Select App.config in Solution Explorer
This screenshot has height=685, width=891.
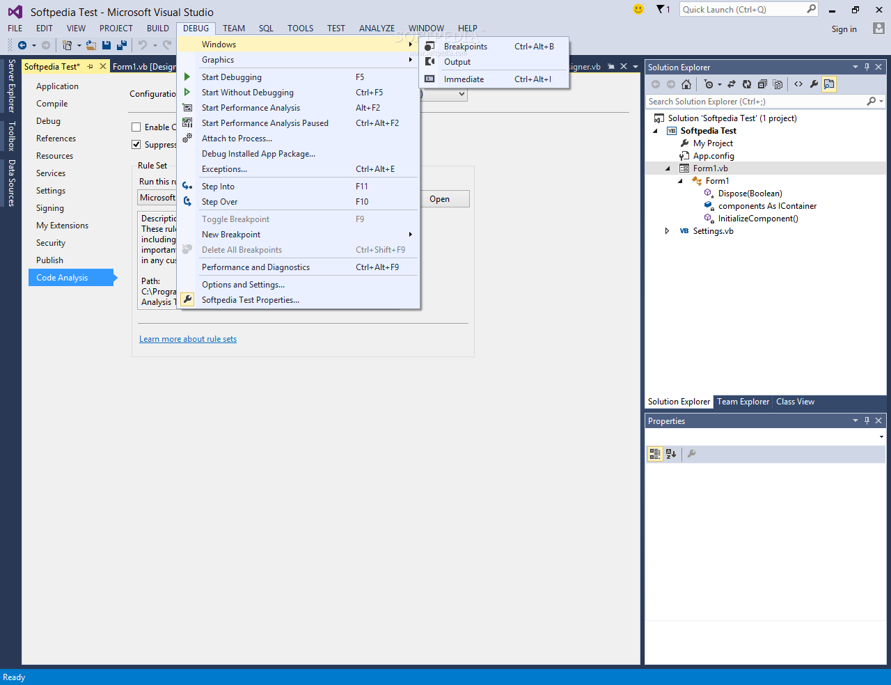pos(713,156)
